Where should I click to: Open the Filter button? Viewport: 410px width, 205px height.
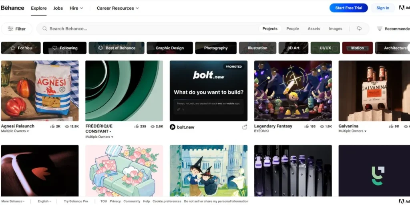pyautogui.click(x=17, y=29)
